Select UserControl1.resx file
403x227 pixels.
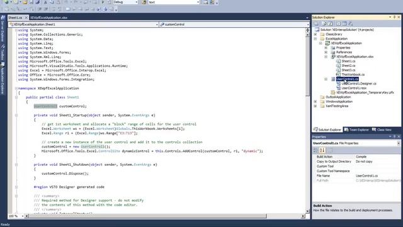[354, 88]
